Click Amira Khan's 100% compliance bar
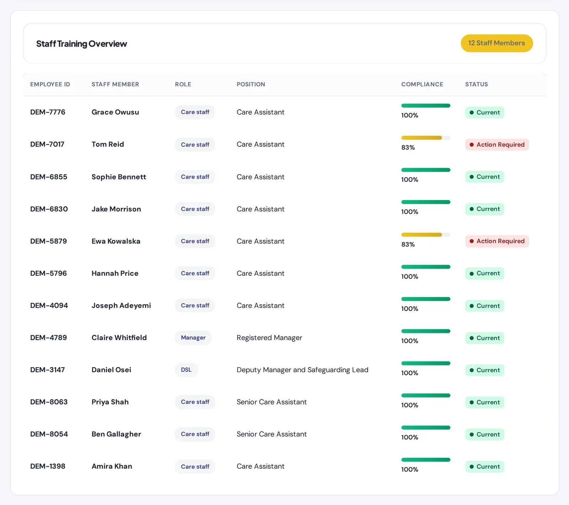This screenshot has width=569, height=505. (426, 460)
